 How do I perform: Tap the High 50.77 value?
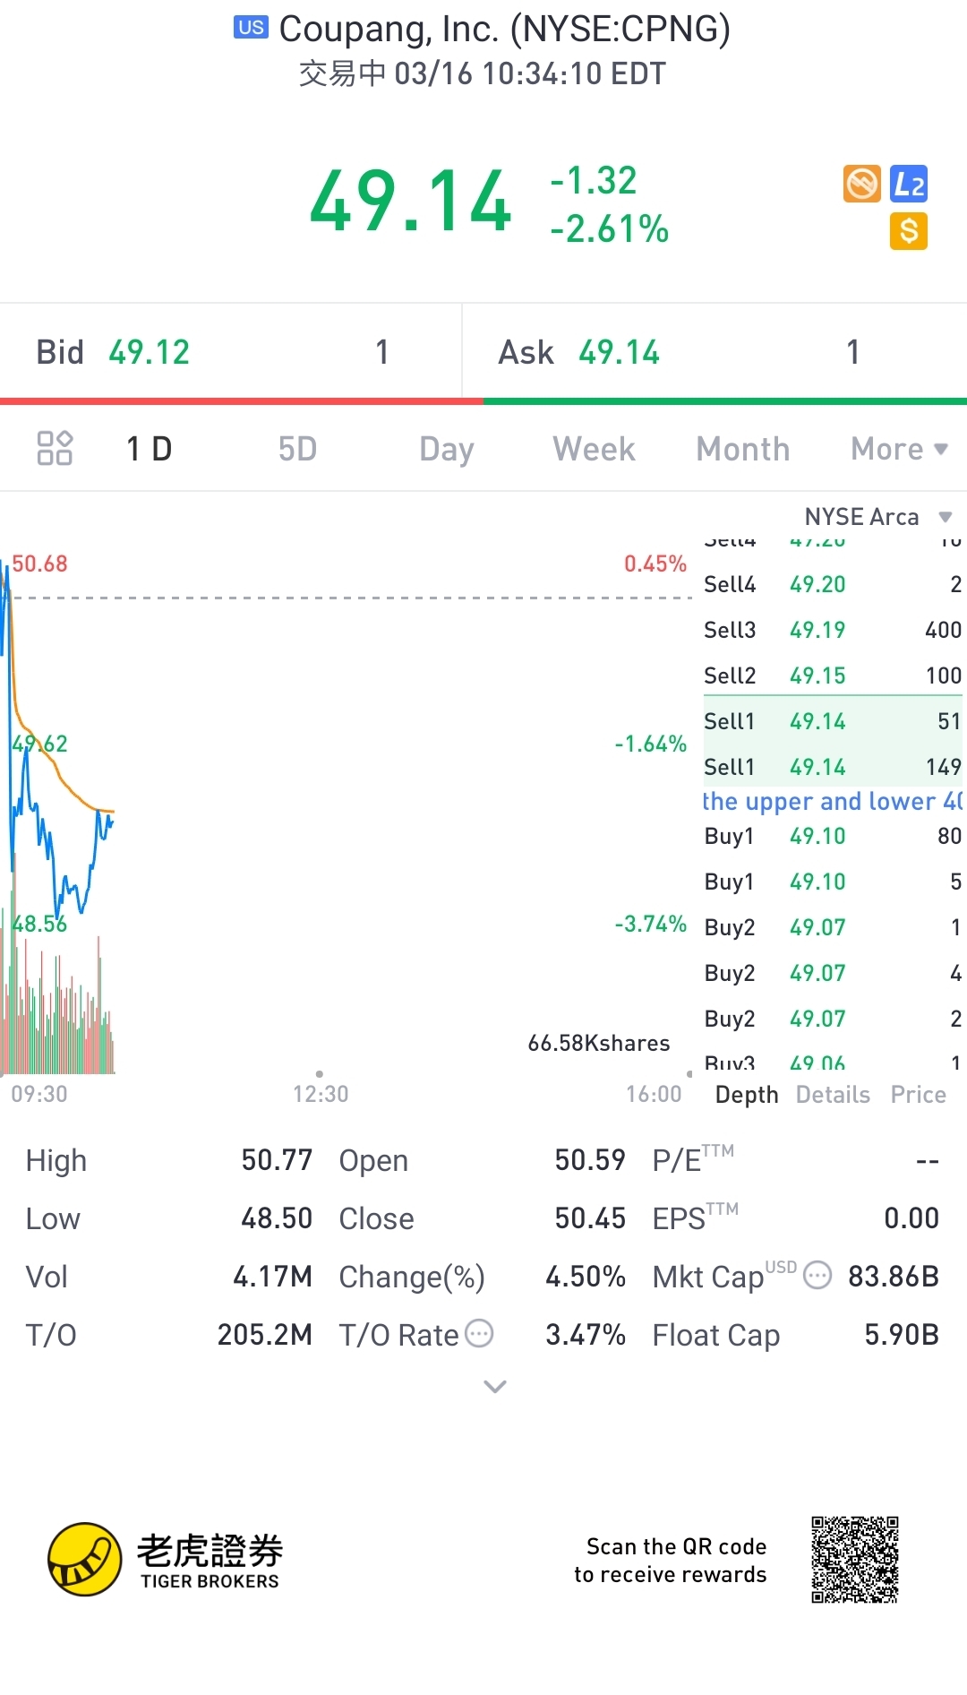pyautogui.click(x=277, y=1160)
